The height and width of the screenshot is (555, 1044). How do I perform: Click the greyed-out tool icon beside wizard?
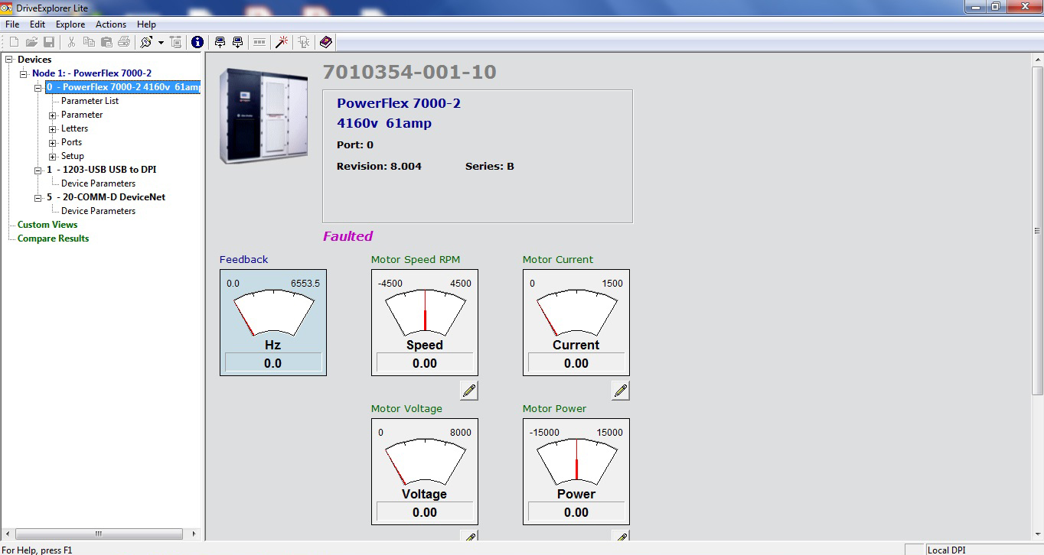tap(304, 42)
